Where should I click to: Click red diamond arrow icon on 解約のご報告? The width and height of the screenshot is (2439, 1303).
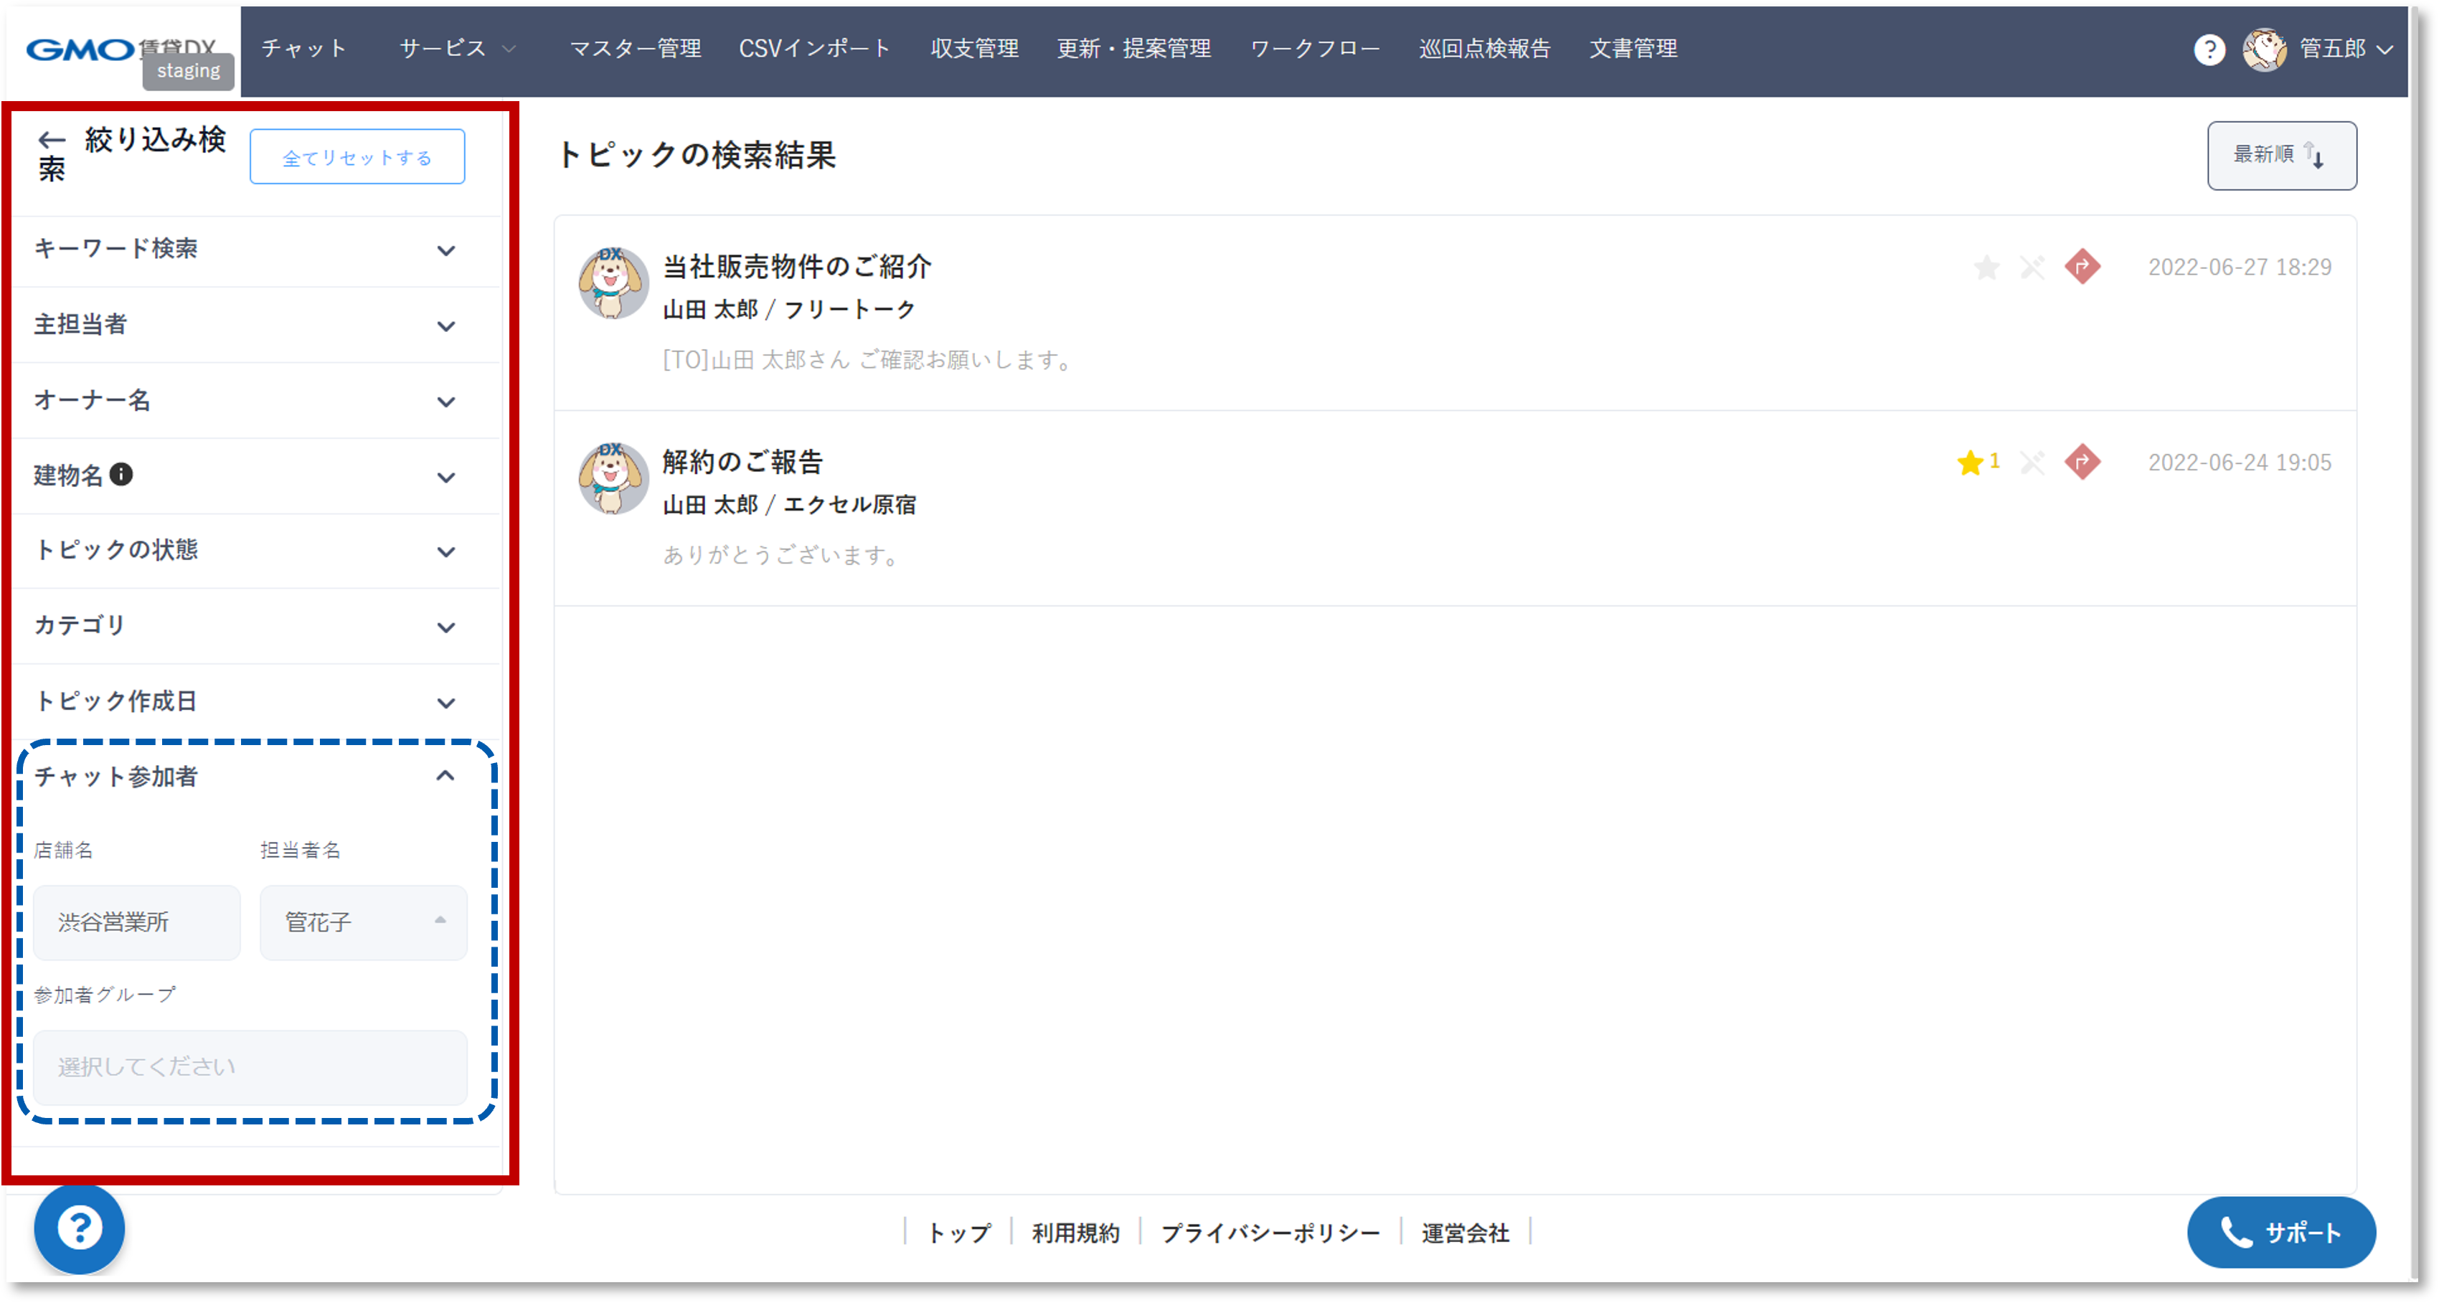[2082, 462]
